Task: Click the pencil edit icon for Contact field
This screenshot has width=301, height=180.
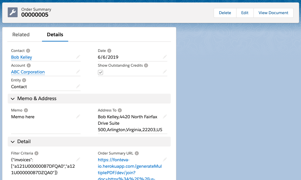Action: pos(78,57)
